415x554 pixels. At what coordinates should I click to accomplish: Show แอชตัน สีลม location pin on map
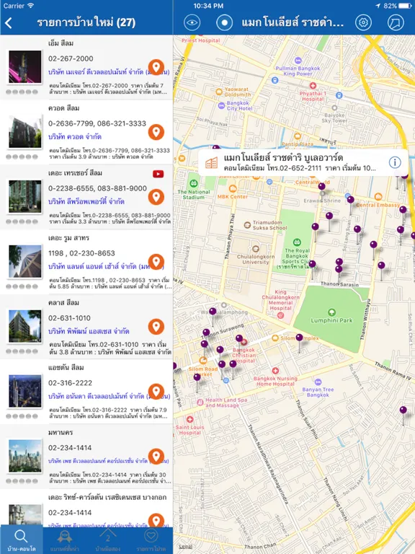click(156, 392)
